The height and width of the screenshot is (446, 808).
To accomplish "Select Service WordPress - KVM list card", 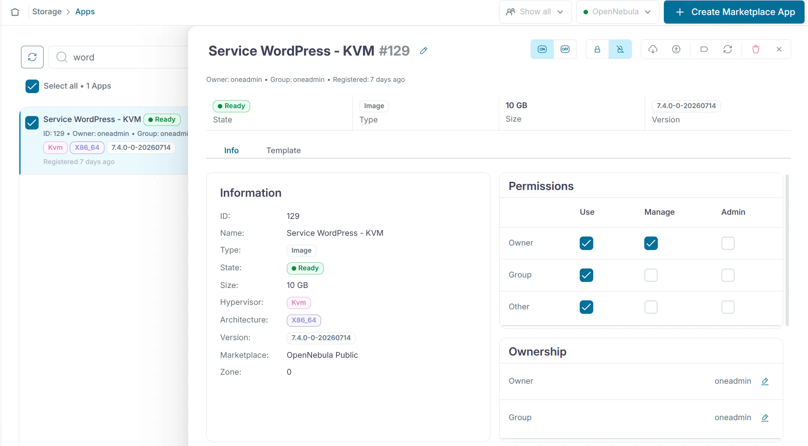I will (x=104, y=141).
